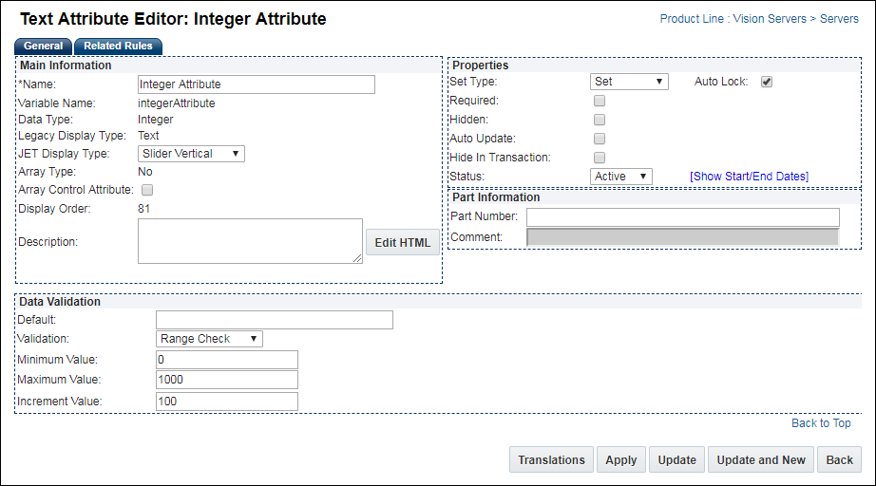Click the Back button
The image size is (876, 486).
[839, 459]
